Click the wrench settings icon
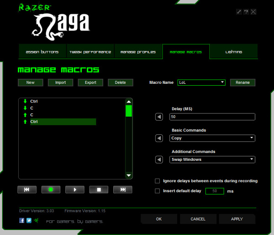Viewport: 274px width, 235px height. [x=239, y=12]
